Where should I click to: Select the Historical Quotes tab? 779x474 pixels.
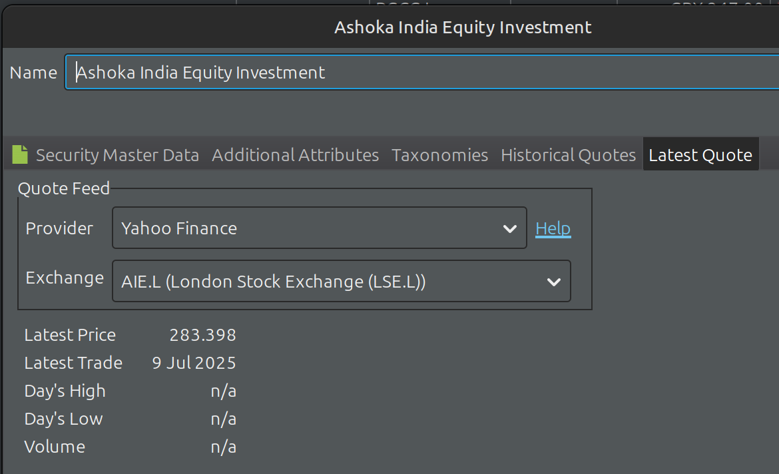click(568, 155)
